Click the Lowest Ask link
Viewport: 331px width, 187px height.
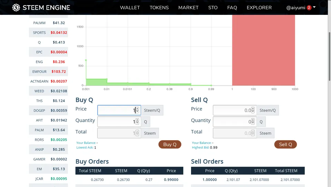coord(85,147)
